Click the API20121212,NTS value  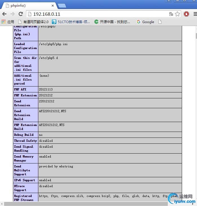52,125
